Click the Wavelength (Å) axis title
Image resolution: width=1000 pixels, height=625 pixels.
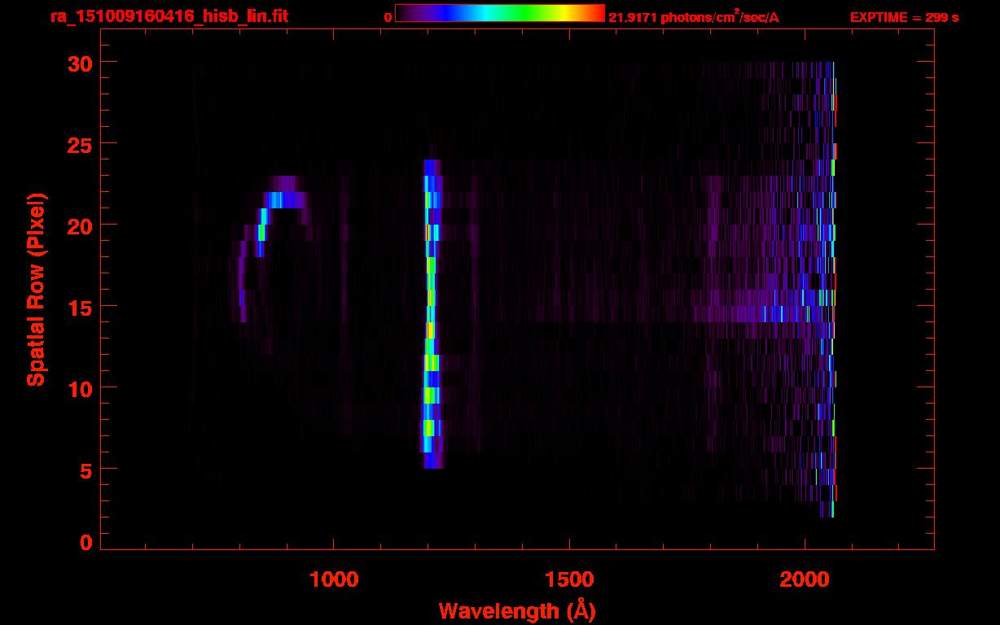517,610
